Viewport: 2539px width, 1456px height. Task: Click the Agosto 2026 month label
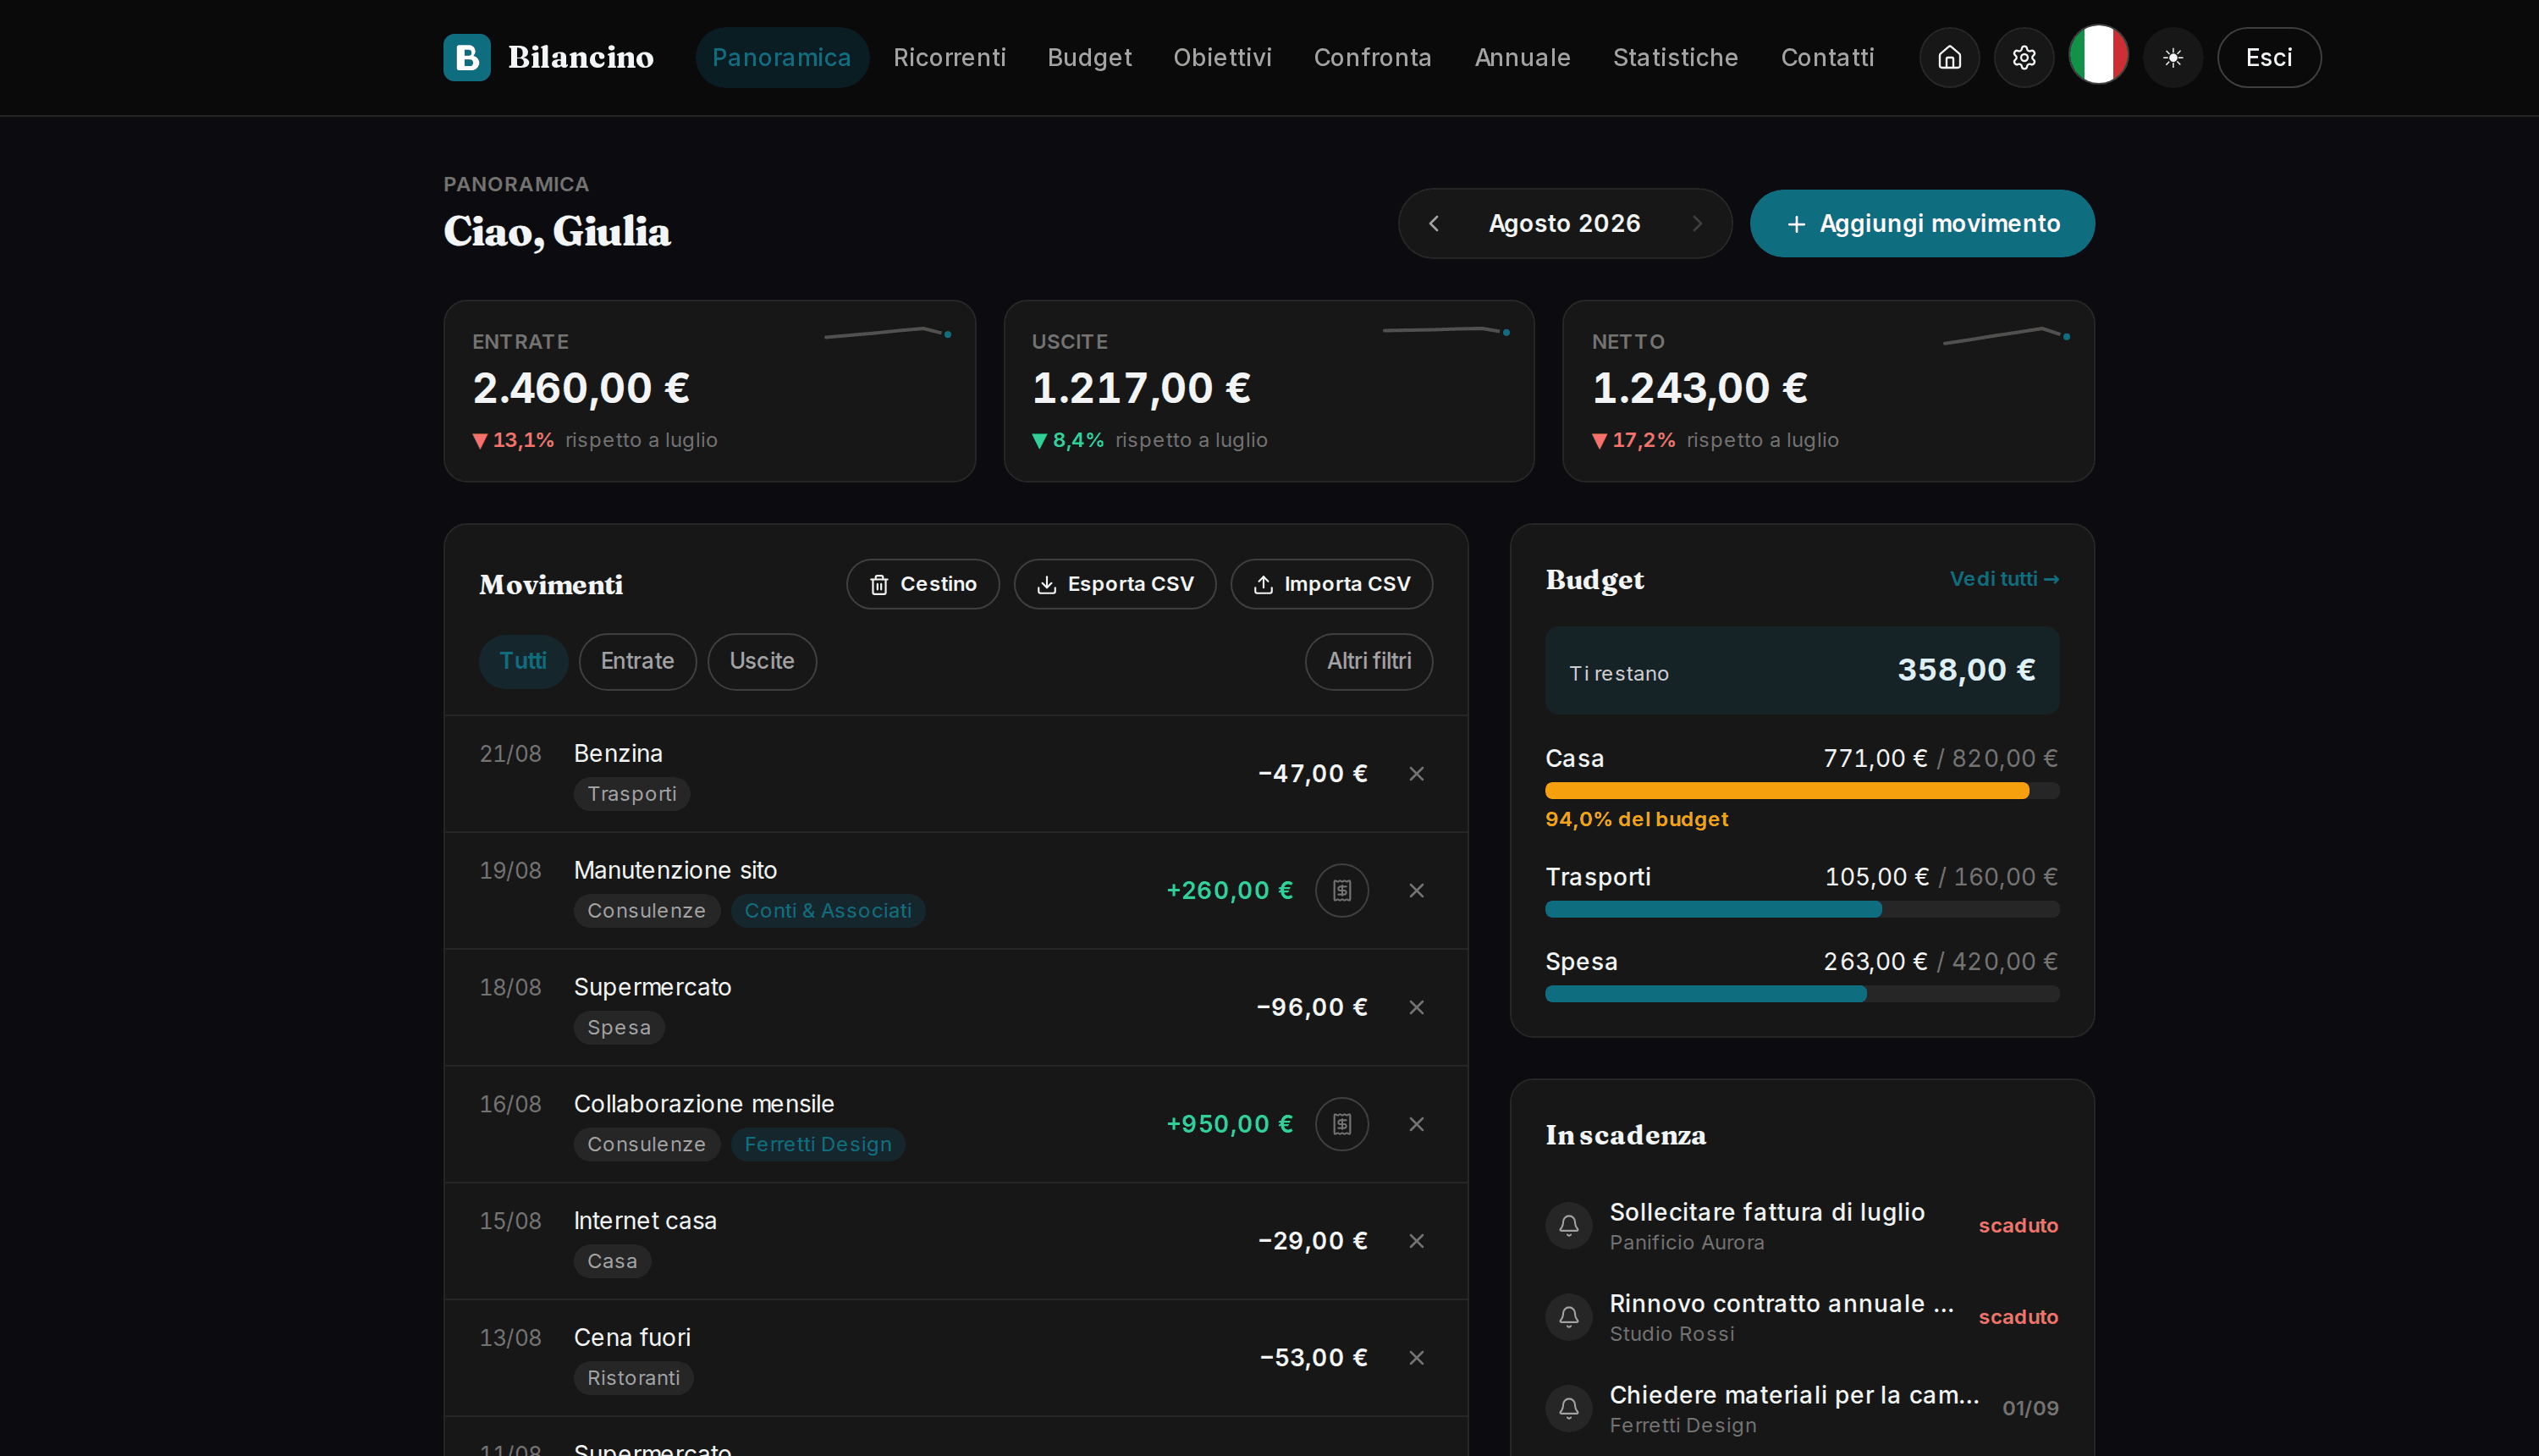click(x=1564, y=223)
